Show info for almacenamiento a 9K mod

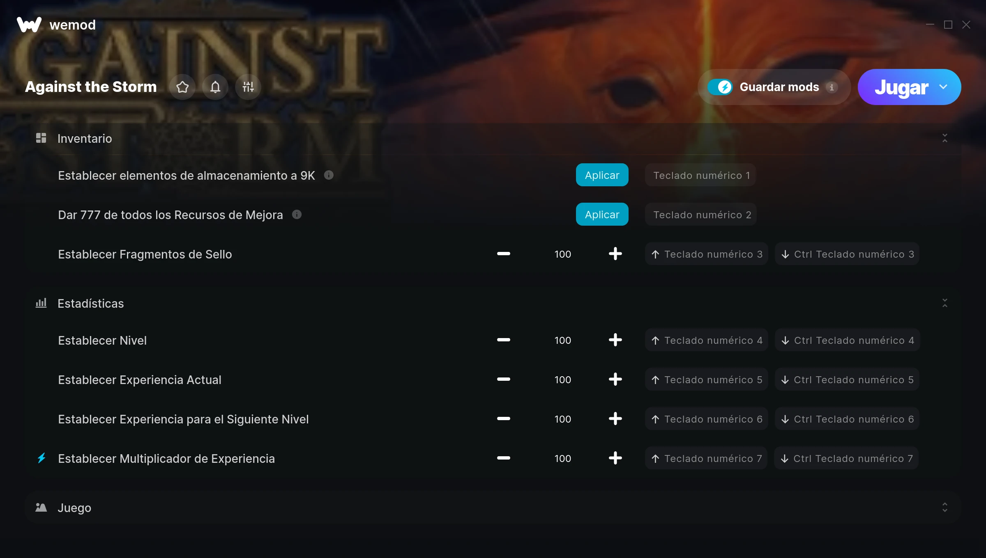(329, 175)
